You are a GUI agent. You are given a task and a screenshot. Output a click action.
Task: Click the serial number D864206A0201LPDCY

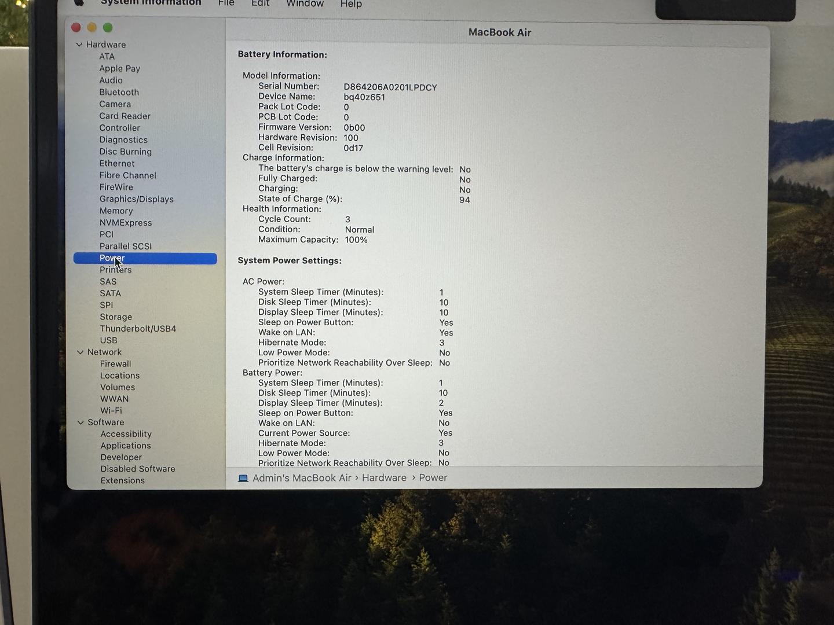click(390, 87)
